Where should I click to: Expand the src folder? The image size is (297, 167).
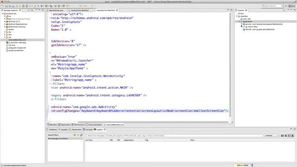[x=5, y=16]
